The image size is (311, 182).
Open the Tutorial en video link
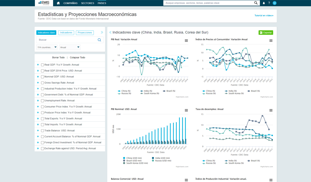click(264, 15)
